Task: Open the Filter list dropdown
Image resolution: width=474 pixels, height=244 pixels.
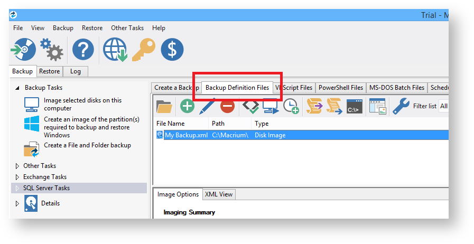Action: point(443,106)
